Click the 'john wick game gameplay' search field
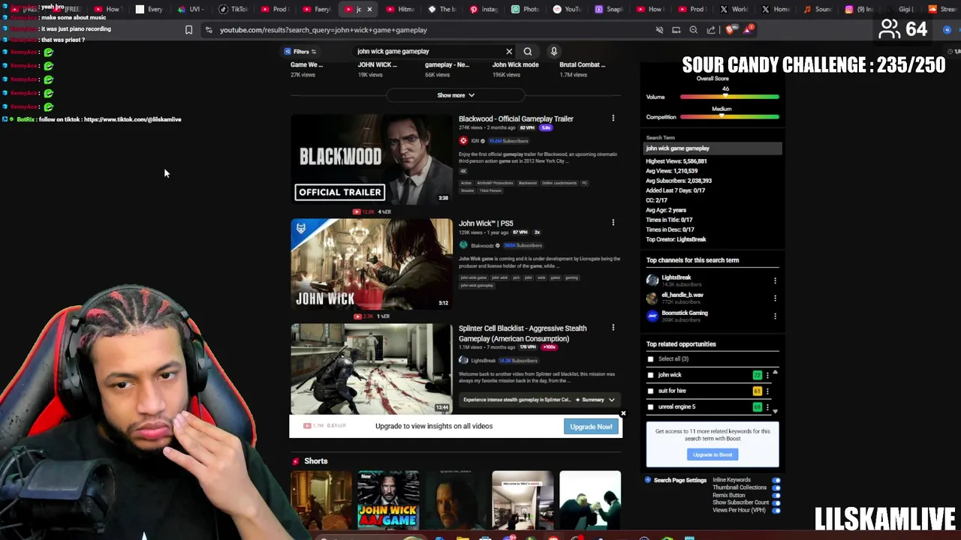This screenshot has height=540, width=961. [428, 52]
